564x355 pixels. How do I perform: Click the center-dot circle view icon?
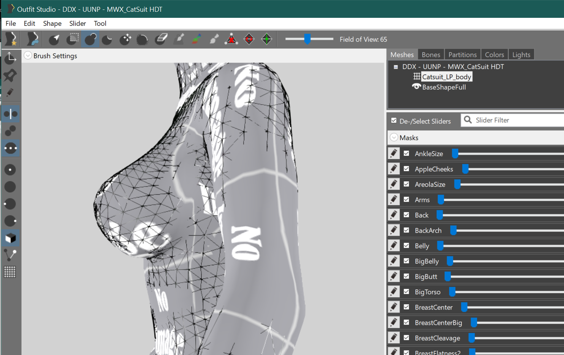click(x=10, y=170)
